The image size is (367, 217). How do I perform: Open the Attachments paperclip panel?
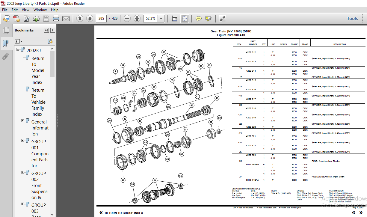(5, 56)
